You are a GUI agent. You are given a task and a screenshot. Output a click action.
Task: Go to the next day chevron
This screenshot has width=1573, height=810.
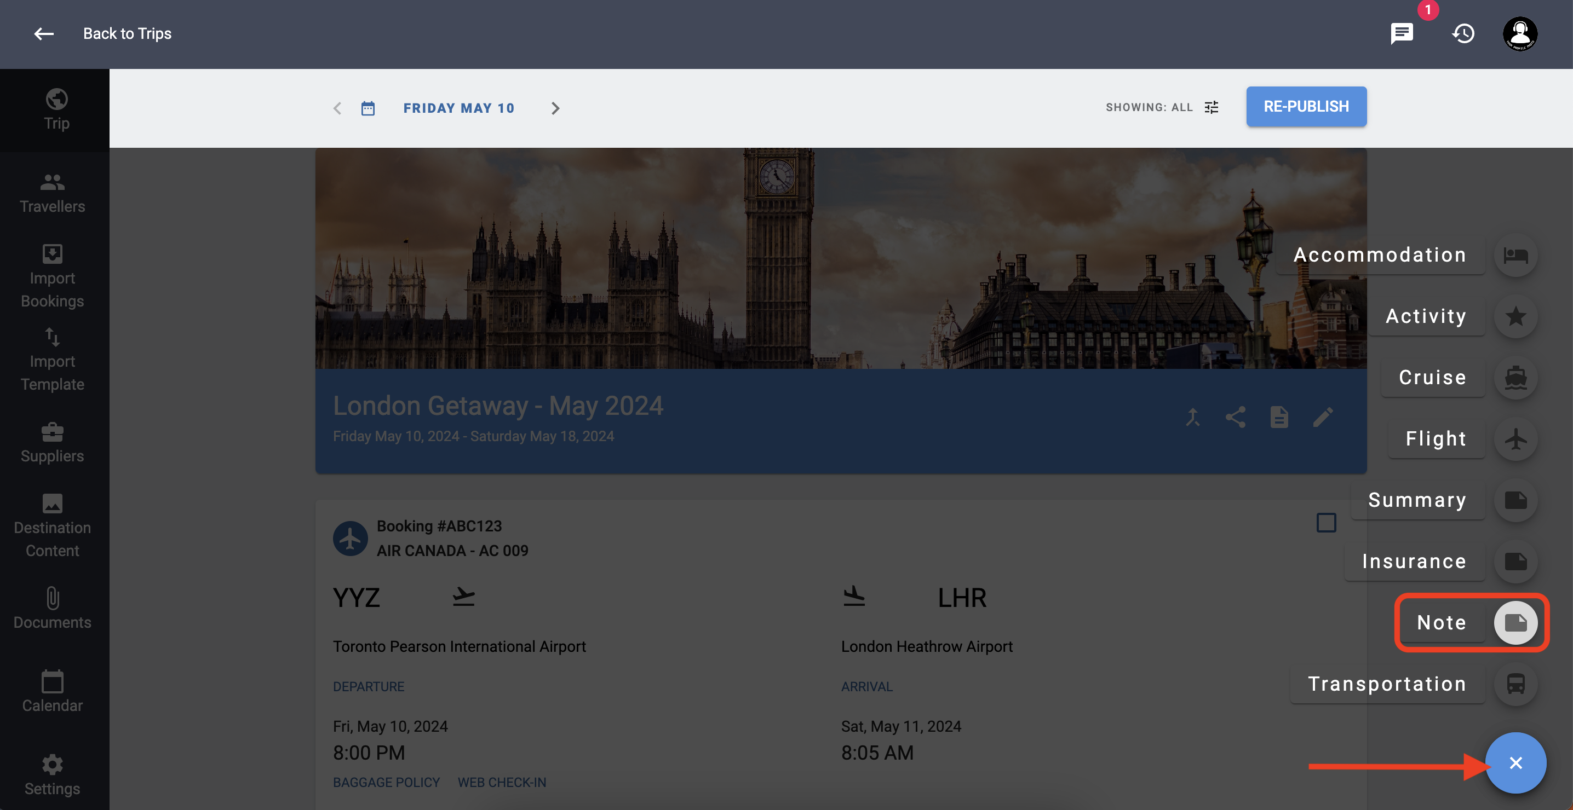click(x=555, y=108)
